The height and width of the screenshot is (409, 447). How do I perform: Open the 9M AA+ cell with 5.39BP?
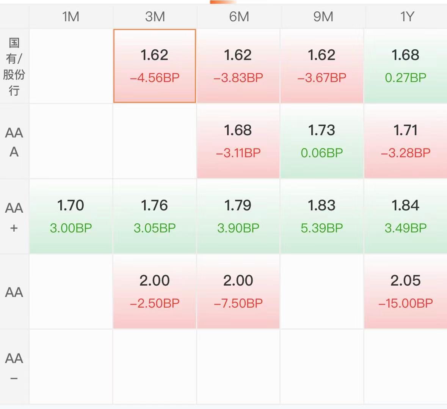[322, 216]
